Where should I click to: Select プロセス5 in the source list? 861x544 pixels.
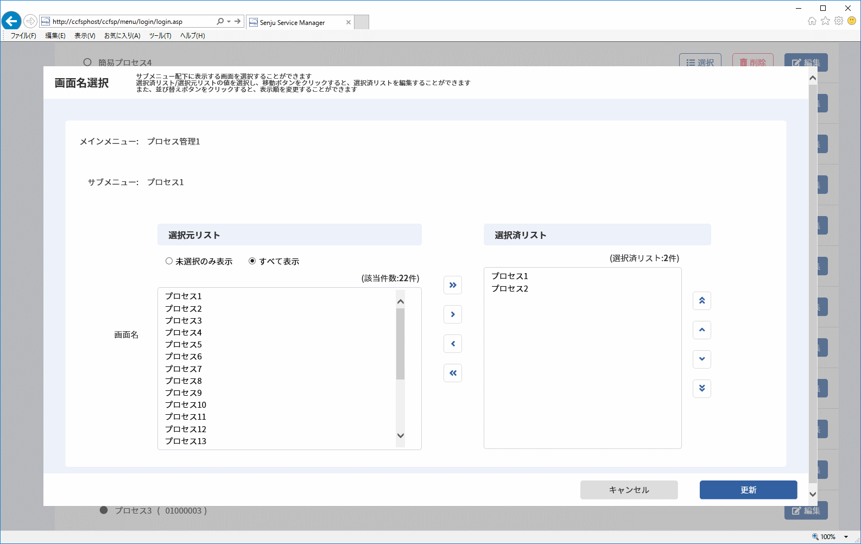click(x=183, y=344)
